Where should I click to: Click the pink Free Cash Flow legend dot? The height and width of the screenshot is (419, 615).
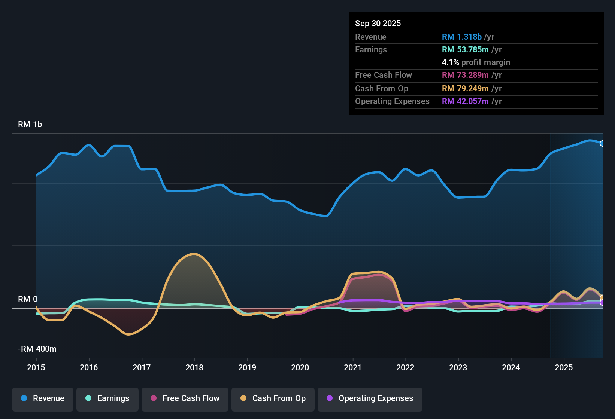tap(154, 398)
